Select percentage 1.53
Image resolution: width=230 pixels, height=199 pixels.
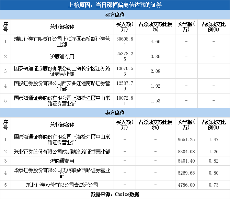(156, 101)
